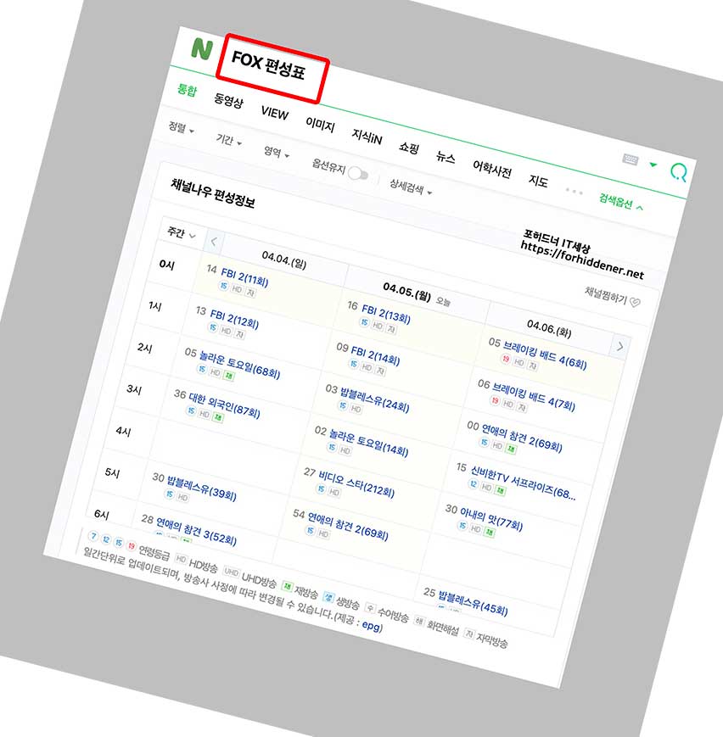Screen dimensions: 723x737
Task: Open the VIEW tab
Action: coord(275,113)
